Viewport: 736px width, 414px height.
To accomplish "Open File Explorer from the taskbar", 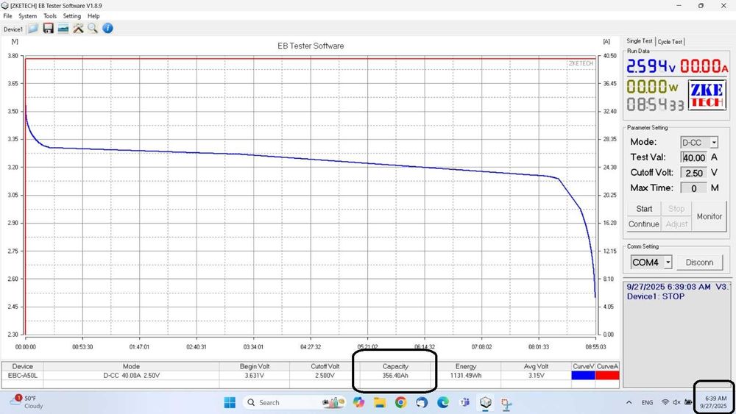I will point(380,402).
